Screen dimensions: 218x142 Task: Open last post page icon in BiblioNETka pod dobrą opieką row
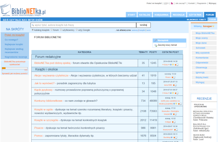point(177,65)
